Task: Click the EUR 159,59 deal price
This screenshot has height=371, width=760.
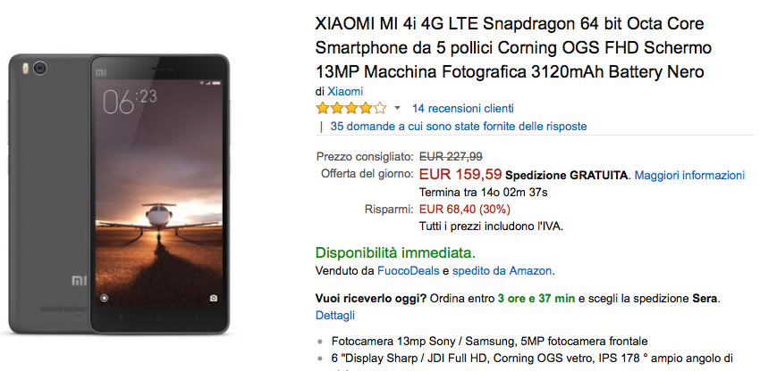Action: click(x=460, y=175)
